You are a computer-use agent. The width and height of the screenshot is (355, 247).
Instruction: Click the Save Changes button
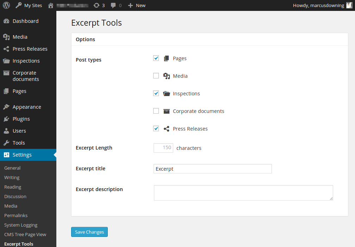(x=89, y=232)
